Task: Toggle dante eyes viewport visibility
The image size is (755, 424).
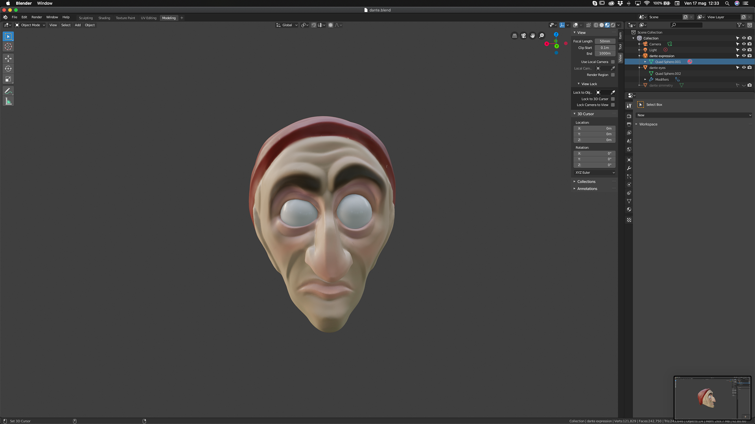Action: coord(744,68)
